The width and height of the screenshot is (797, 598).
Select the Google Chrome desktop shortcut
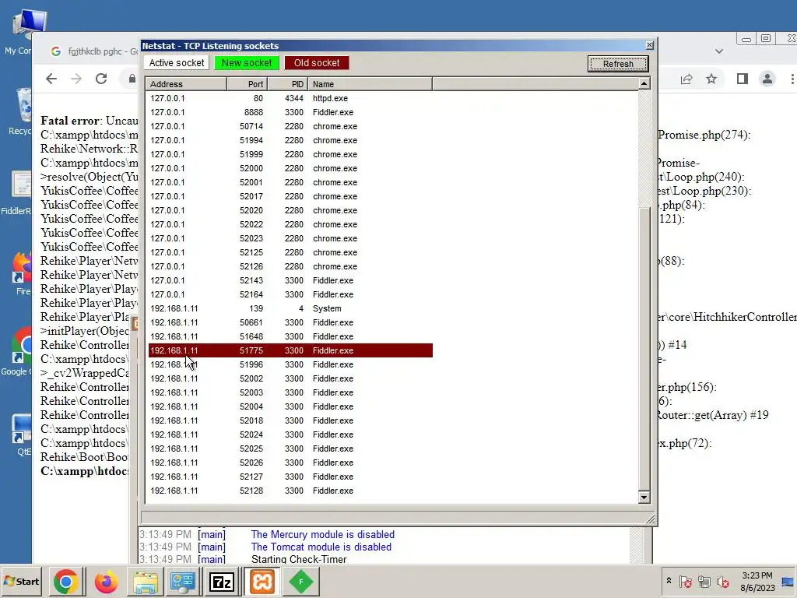[x=19, y=352]
